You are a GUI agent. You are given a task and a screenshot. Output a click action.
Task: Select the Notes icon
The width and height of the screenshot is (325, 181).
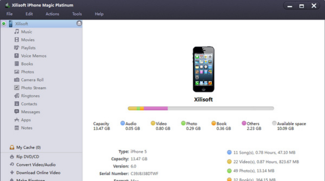pyautogui.click(x=17, y=127)
